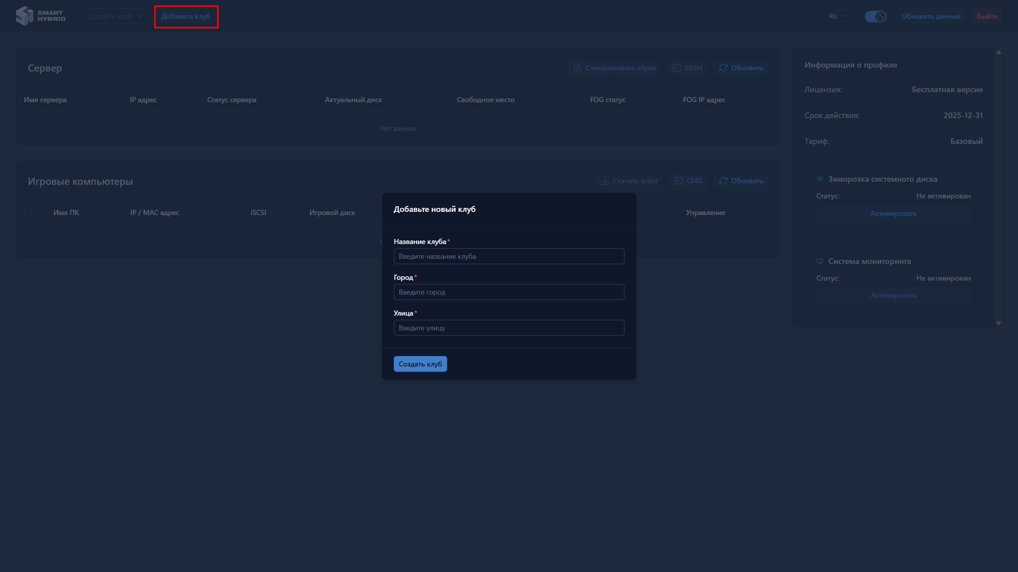Image resolution: width=1018 pixels, height=572 pixels.
Task: Click into the city input field
Action: [509, 292]
